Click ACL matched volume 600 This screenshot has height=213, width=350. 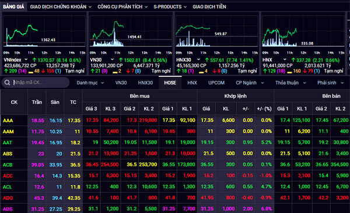[230, 187]
